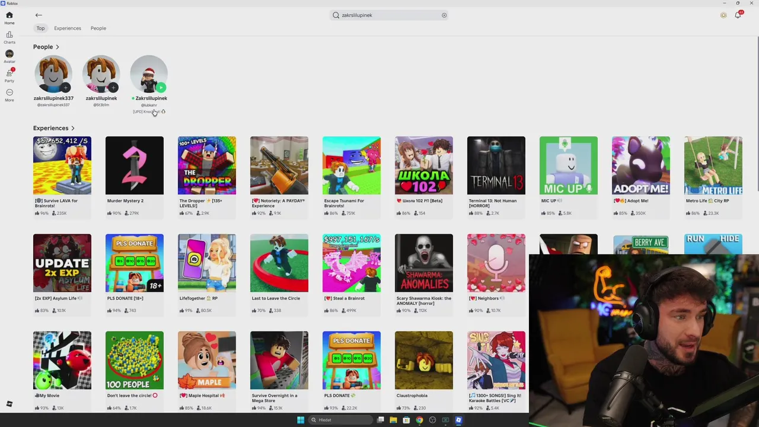
Task: Open File Explorer from the taskbar
Action: [393, 420]
